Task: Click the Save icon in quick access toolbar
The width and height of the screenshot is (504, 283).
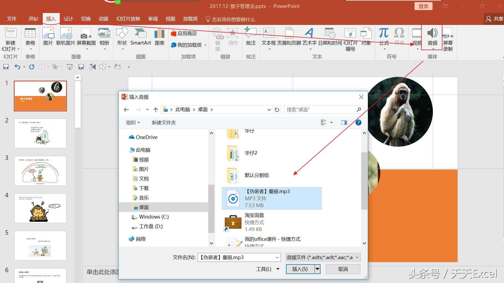Action: click(6, 67)
